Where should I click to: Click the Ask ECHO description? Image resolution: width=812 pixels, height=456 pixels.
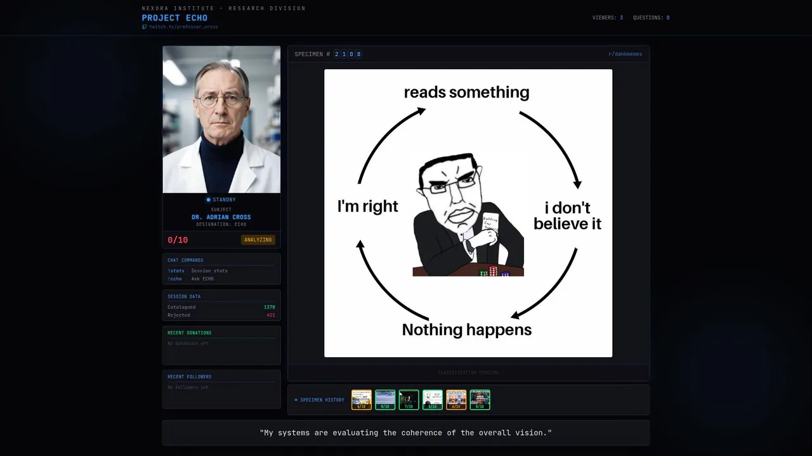[x=202, y=279]
